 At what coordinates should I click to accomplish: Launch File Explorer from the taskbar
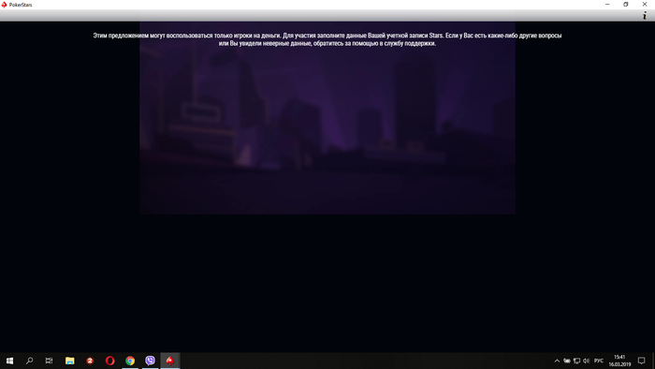pos(70,361)
